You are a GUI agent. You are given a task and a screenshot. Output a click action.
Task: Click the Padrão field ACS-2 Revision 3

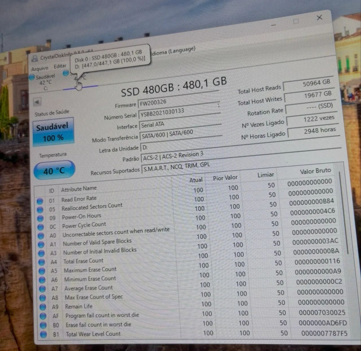pyautogui.click(x=242, y=153)
